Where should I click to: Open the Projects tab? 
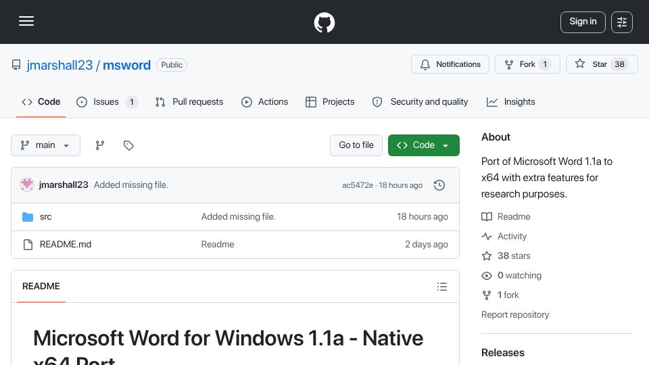330,102
